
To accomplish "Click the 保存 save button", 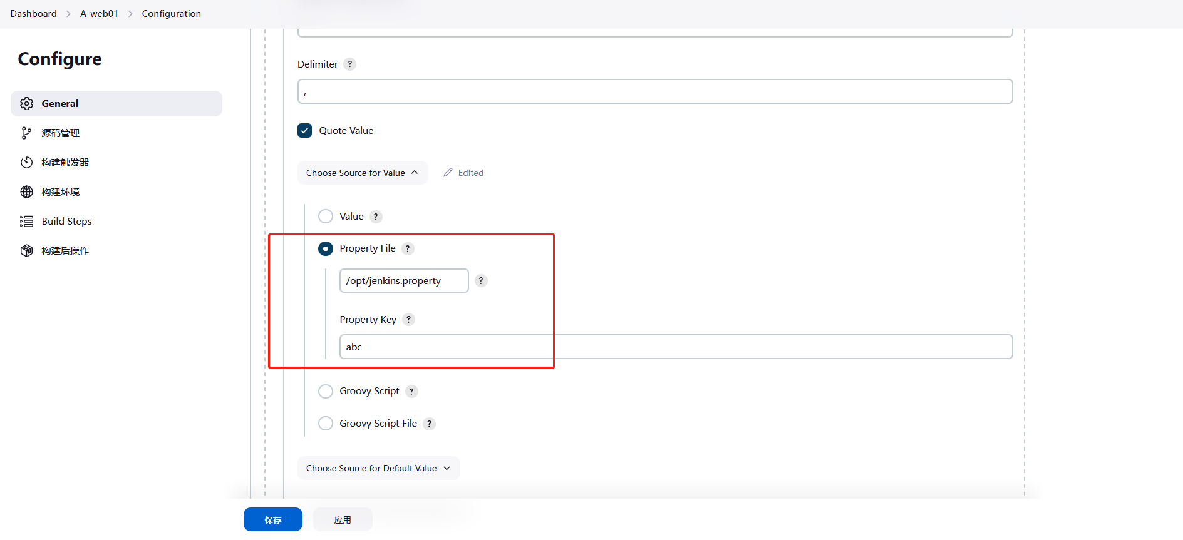I will (273, 519).
